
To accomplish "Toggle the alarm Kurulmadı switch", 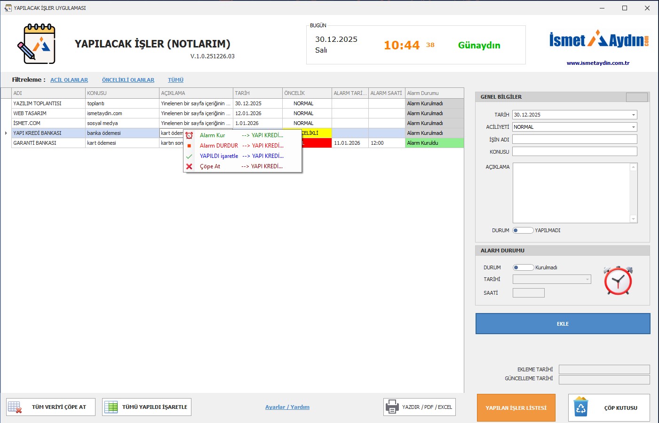I will click(523, 267).
